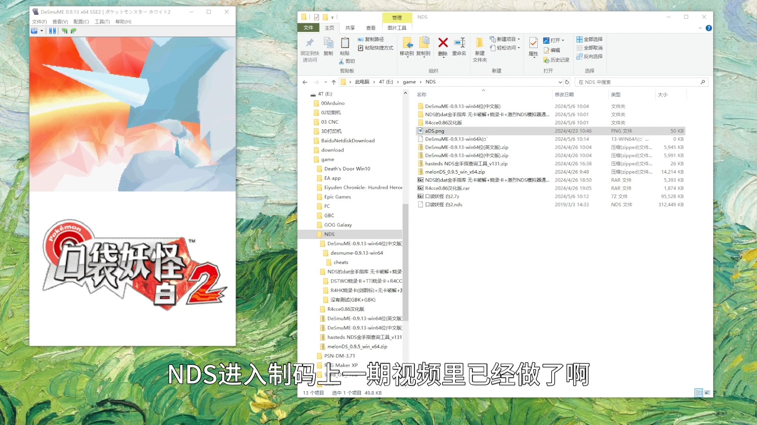Click 移动到 folder icon in ribbon
The height and width of the screenshot is (425, 757).
tap(407, 43)
